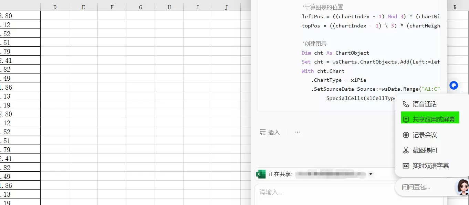Click the 实时双语字幕 text label
Viewport: 469px width, 205px height.
(431, 166)
